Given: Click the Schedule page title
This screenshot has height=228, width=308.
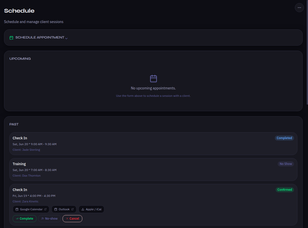Looking at the screenshot, I should [x=19, y=11].
